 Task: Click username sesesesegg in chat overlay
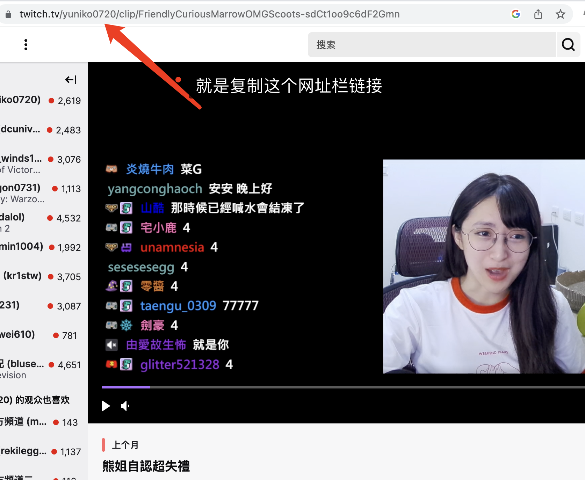click(141, 267)
